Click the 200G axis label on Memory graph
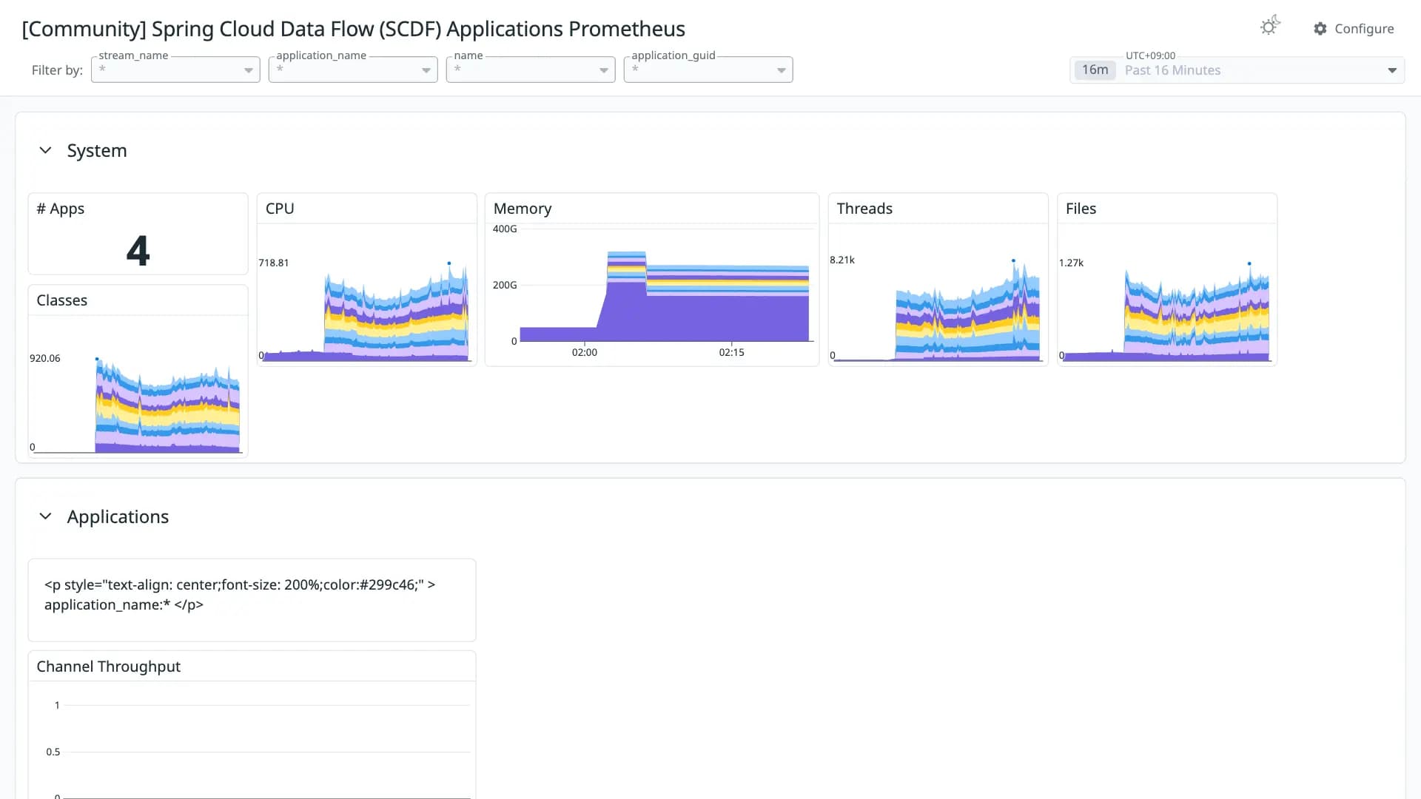The image size is (1421, 799). click(x=505, y=285)
